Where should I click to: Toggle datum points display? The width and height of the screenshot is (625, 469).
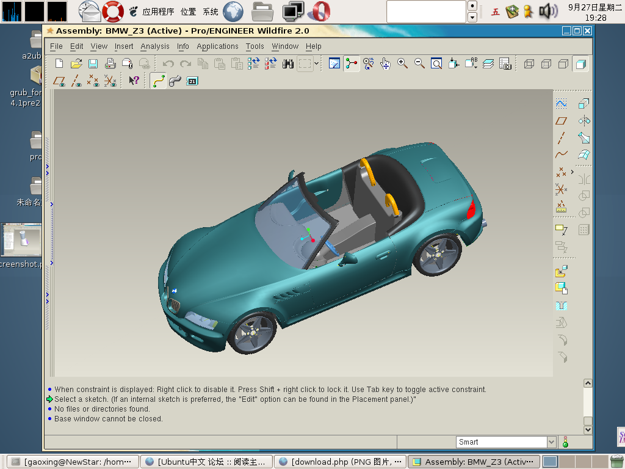click(93, 81)
